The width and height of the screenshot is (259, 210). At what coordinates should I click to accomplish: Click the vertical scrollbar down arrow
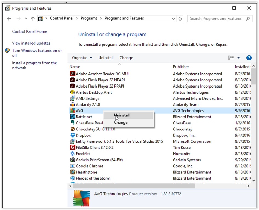(x=254, y=181)
